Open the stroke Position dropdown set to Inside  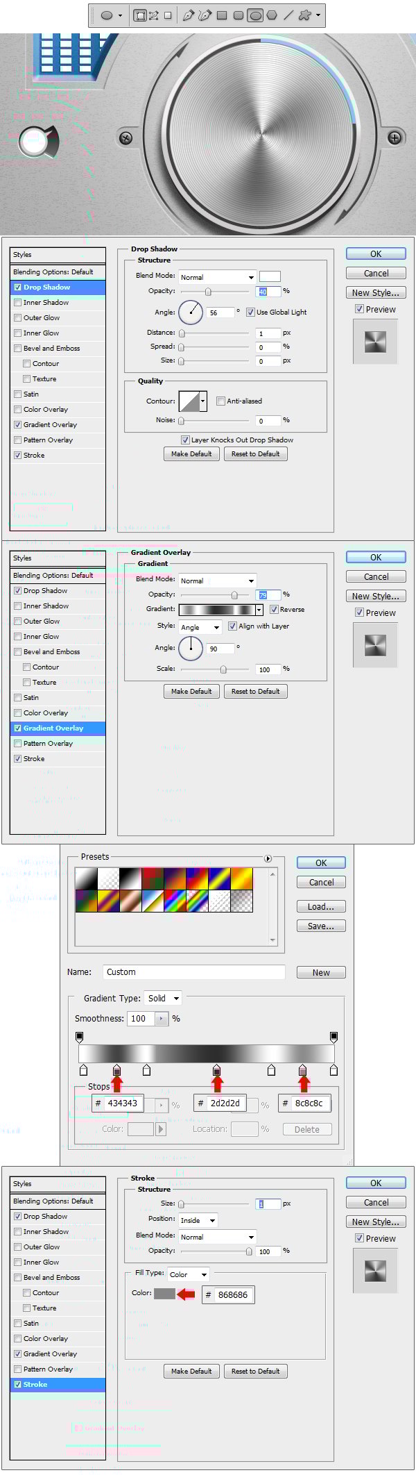tap(198, 1220)
